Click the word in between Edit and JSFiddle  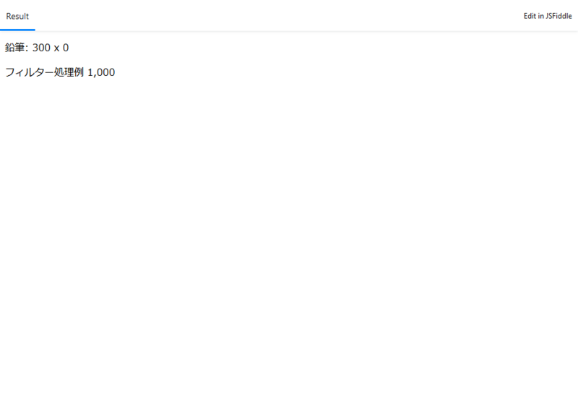541,16
